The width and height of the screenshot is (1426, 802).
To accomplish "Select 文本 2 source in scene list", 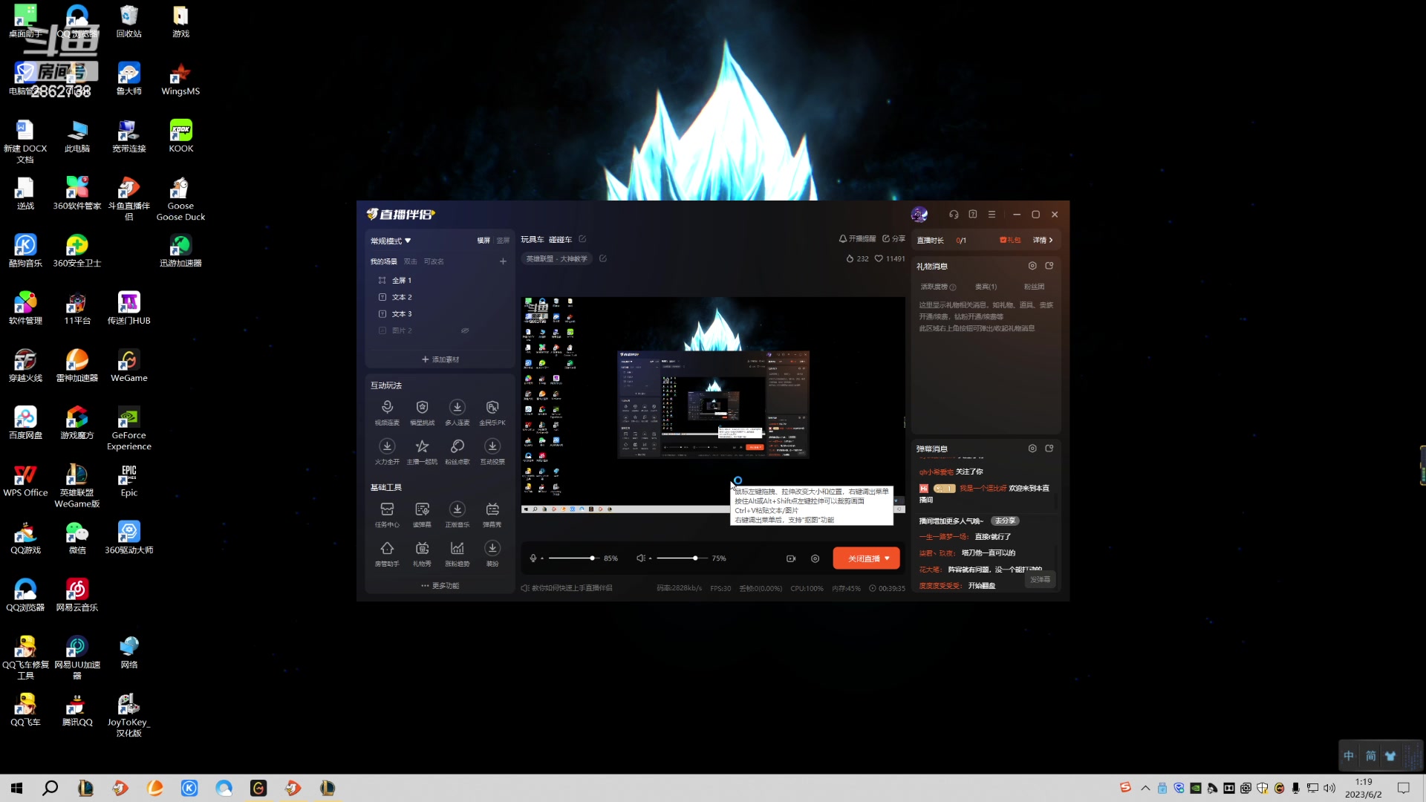I will [x=438, y=297].
